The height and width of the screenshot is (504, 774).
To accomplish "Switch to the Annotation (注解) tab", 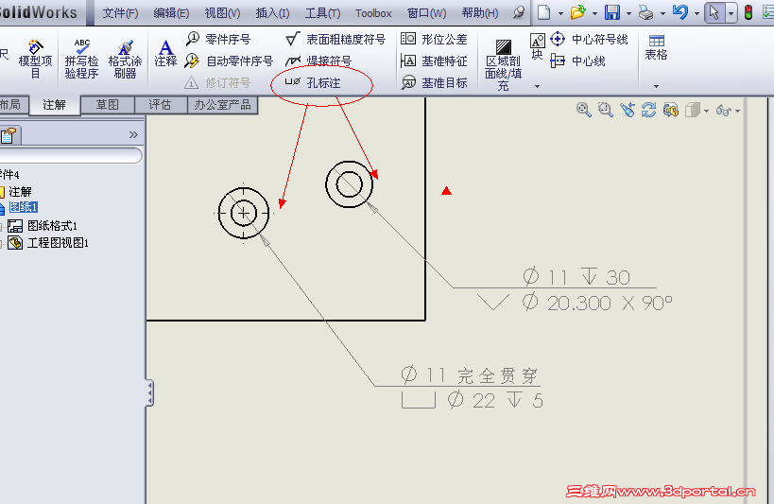I will click(x=54, y=105).
